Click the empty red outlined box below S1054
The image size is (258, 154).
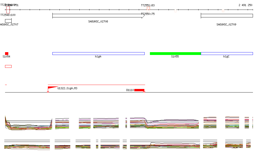point(8,67)
